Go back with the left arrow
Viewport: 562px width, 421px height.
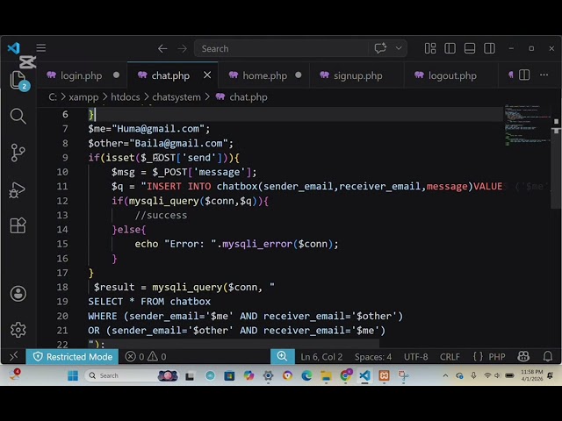point(162,48)
